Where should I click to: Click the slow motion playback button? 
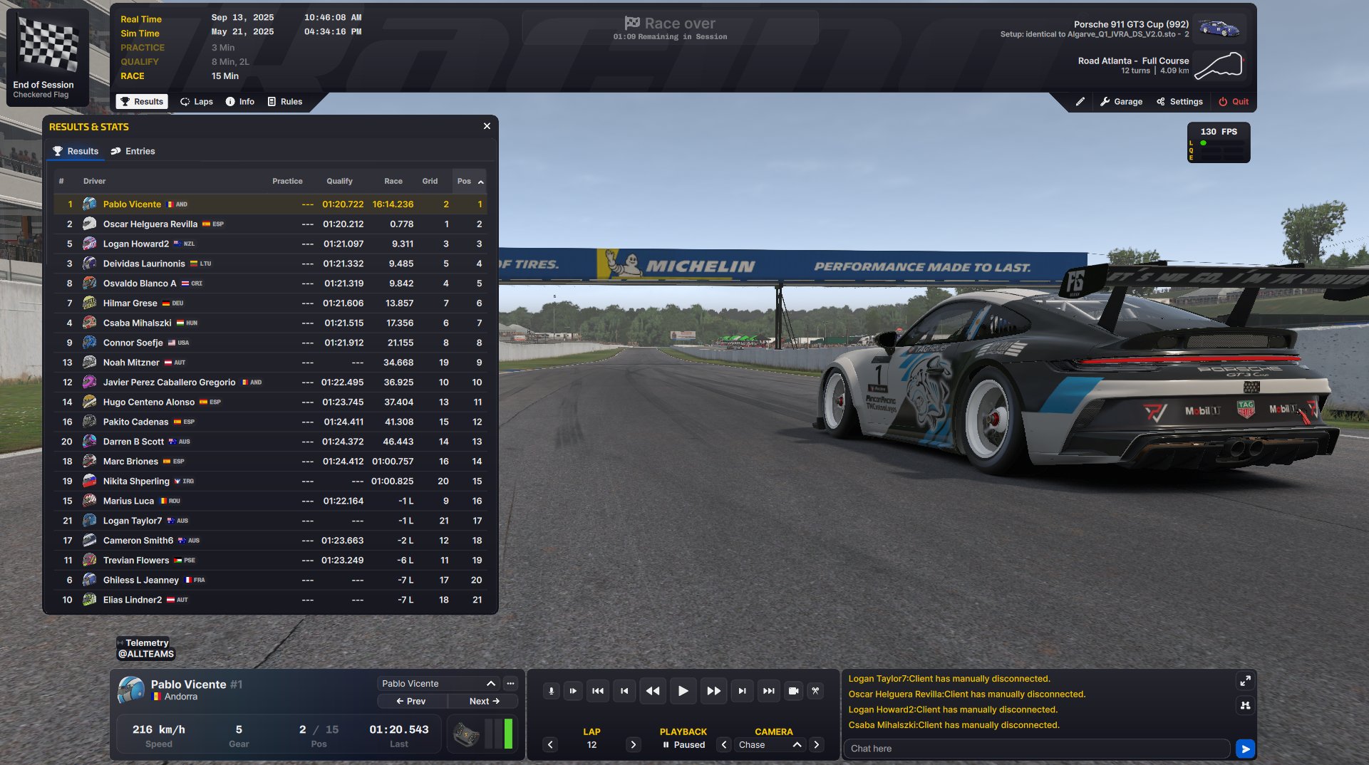[x=573, y=691]
